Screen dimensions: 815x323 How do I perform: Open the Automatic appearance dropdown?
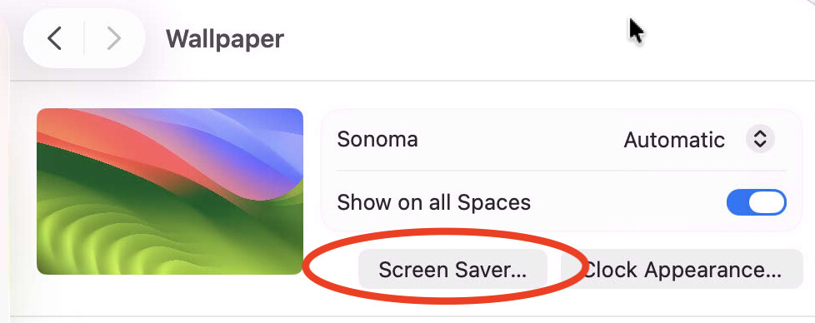click(x=699, y=139)
